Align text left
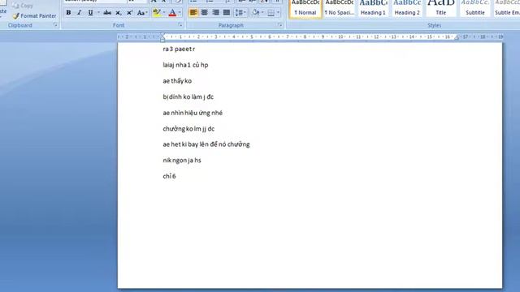 193,13
